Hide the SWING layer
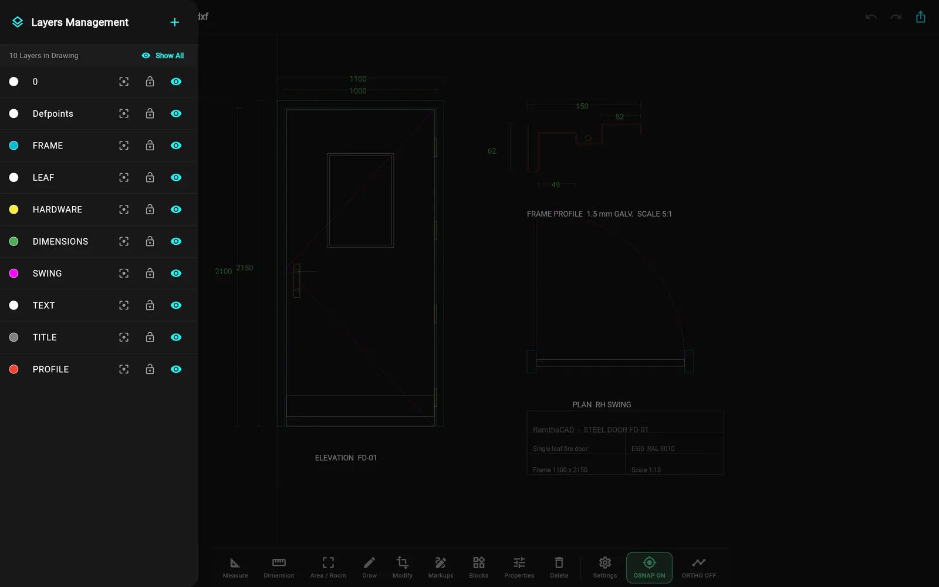Viewport: 939px width, 587px height. coord(176,274)
